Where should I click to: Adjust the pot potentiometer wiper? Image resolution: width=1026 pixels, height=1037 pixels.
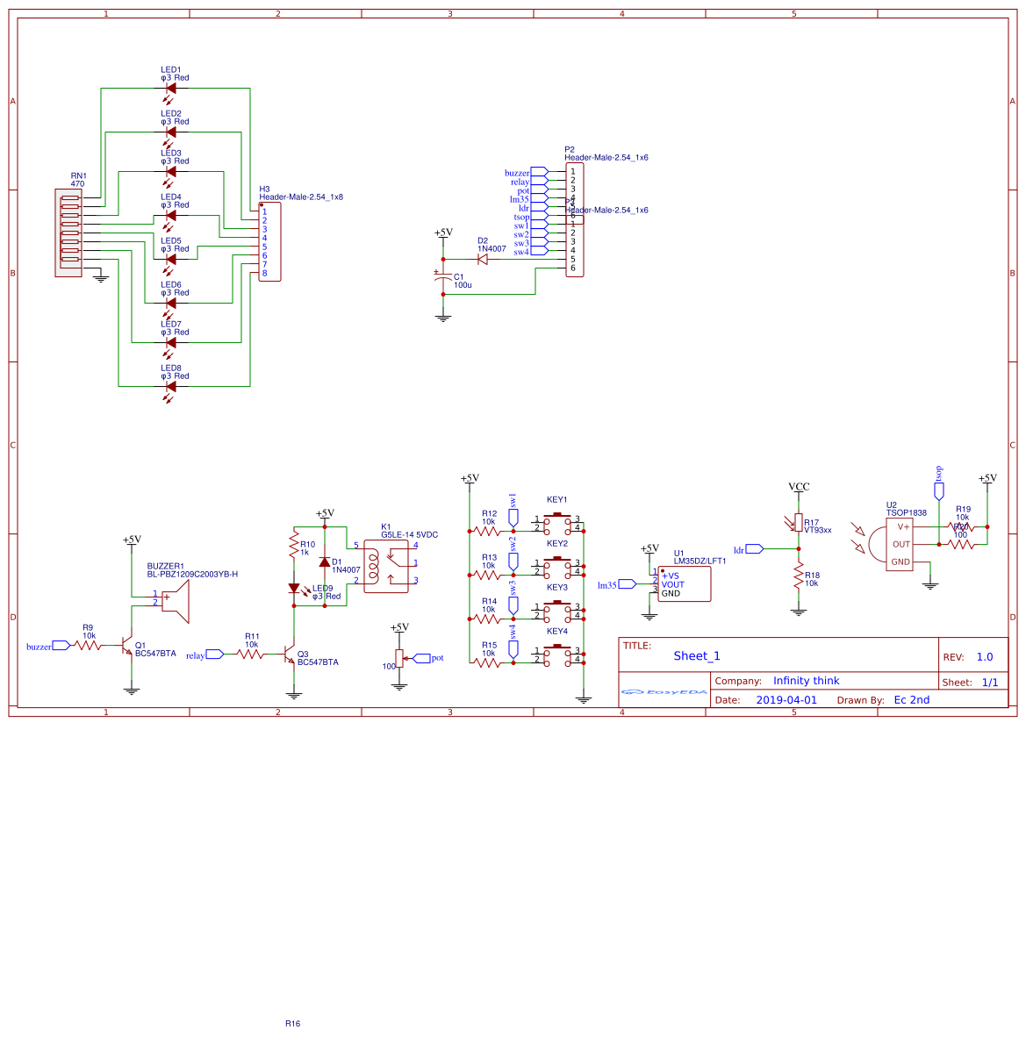[x=404, y=658]
